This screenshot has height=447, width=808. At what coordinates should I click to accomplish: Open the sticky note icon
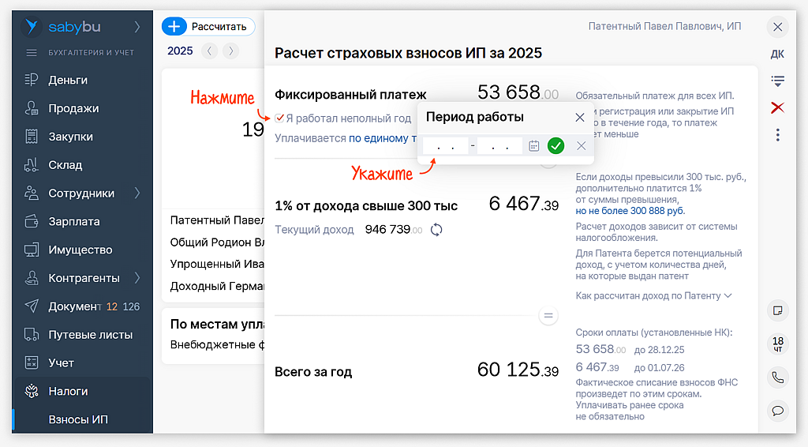point(777,311)
